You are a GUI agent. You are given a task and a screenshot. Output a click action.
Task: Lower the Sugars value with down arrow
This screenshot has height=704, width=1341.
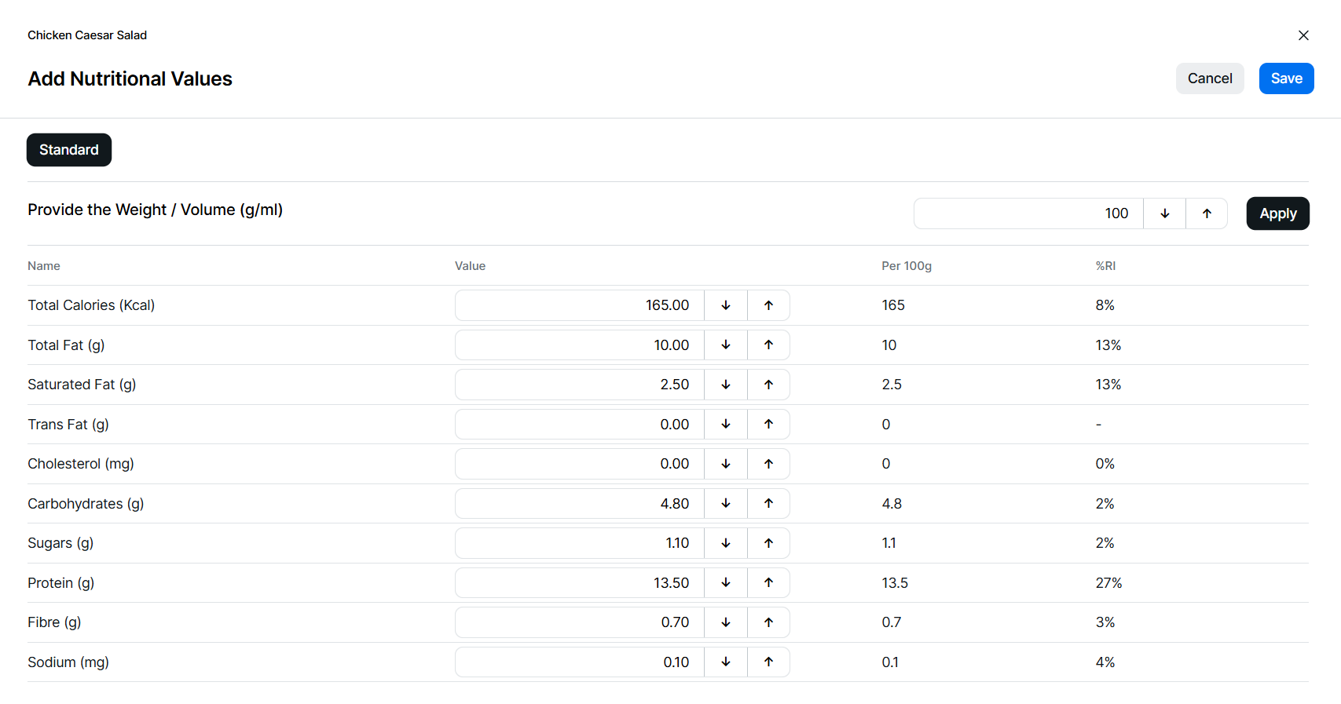tap(726, 543)
